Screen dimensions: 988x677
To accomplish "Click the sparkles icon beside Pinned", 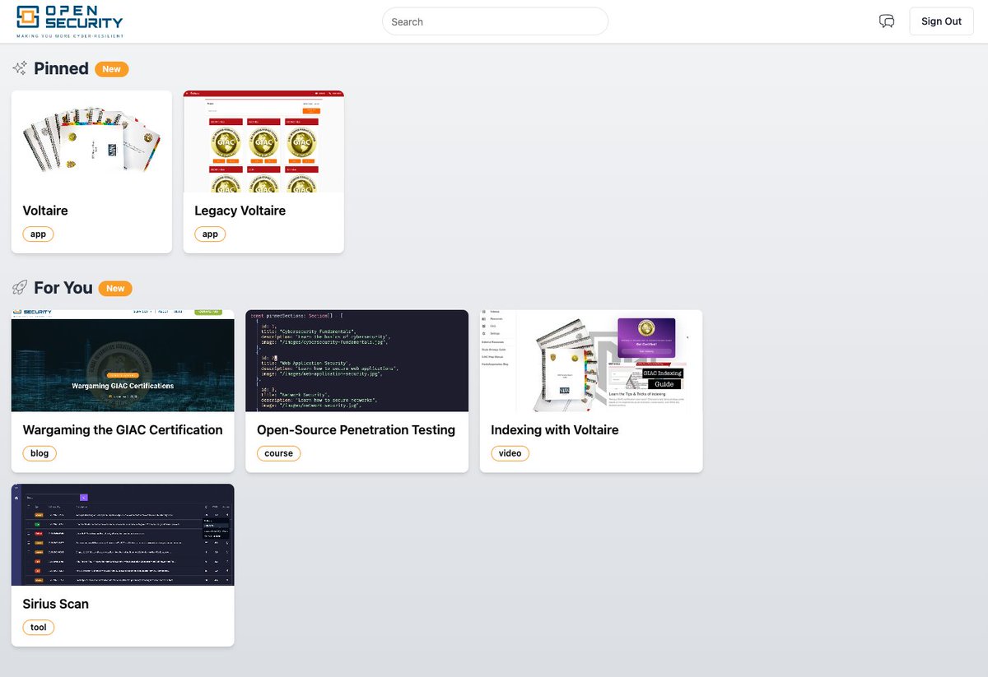I will click(20, 68).
